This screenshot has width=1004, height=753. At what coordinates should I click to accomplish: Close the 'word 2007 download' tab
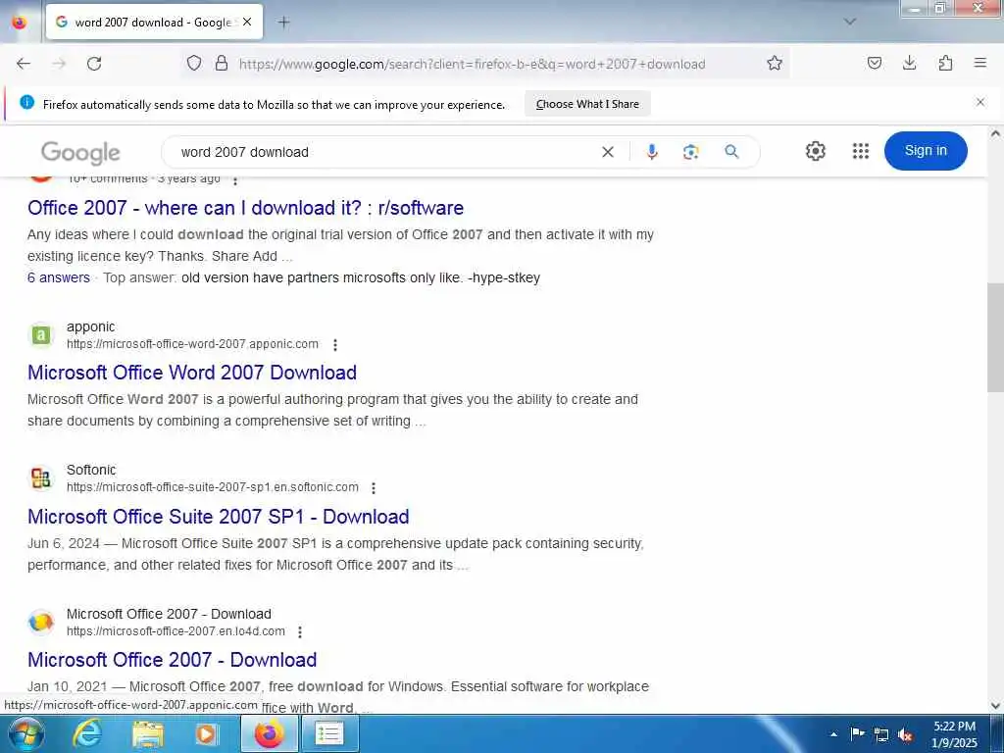click(x=247, y=22)
